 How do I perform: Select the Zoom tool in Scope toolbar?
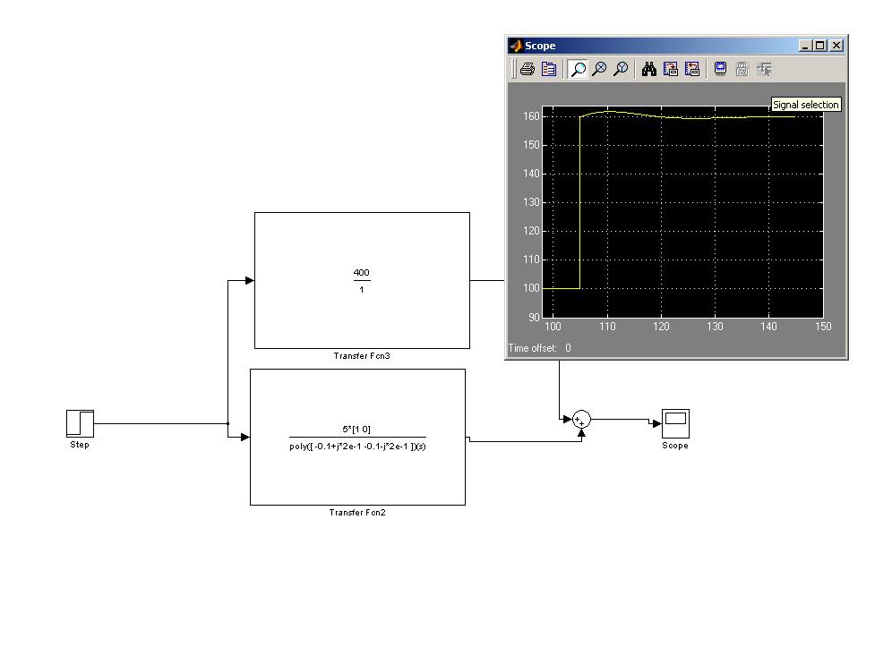point(578,70)
